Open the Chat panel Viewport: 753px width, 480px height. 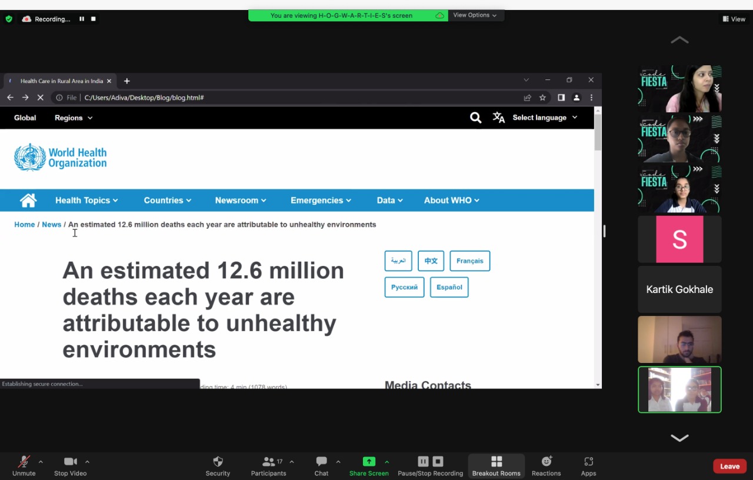tap(321, 462)
